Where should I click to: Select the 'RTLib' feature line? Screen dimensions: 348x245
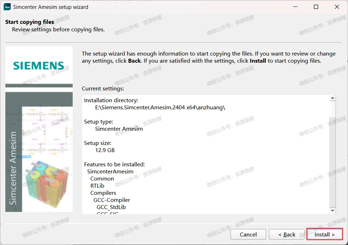pyautogui.click(x=97, y=186)
